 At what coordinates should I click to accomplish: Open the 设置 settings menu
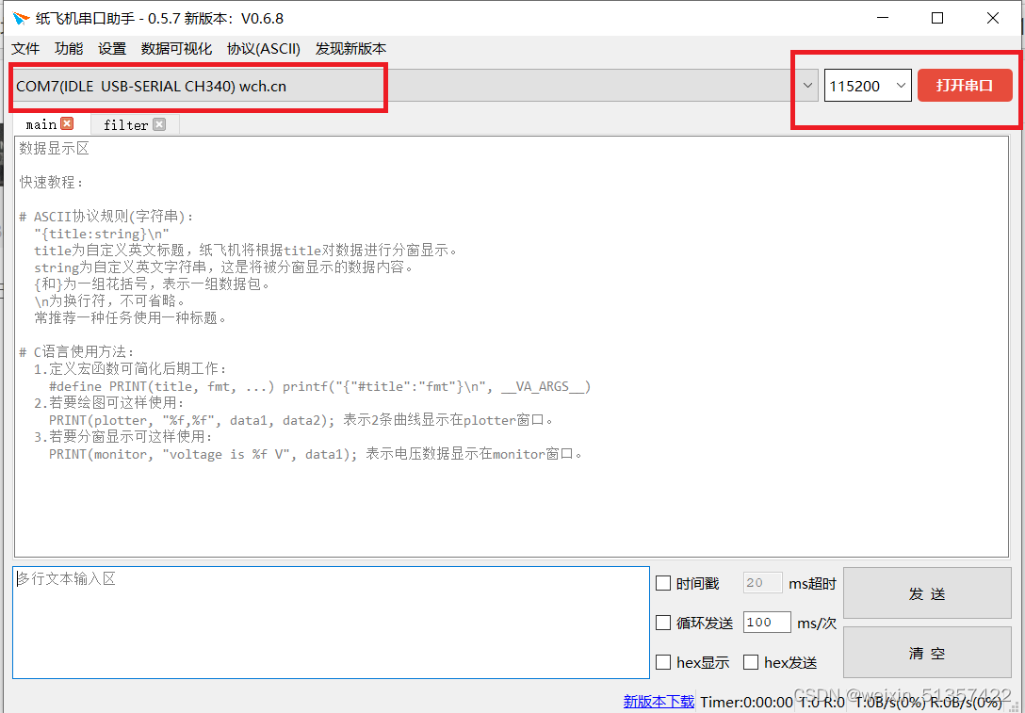[x=111, y=48]
